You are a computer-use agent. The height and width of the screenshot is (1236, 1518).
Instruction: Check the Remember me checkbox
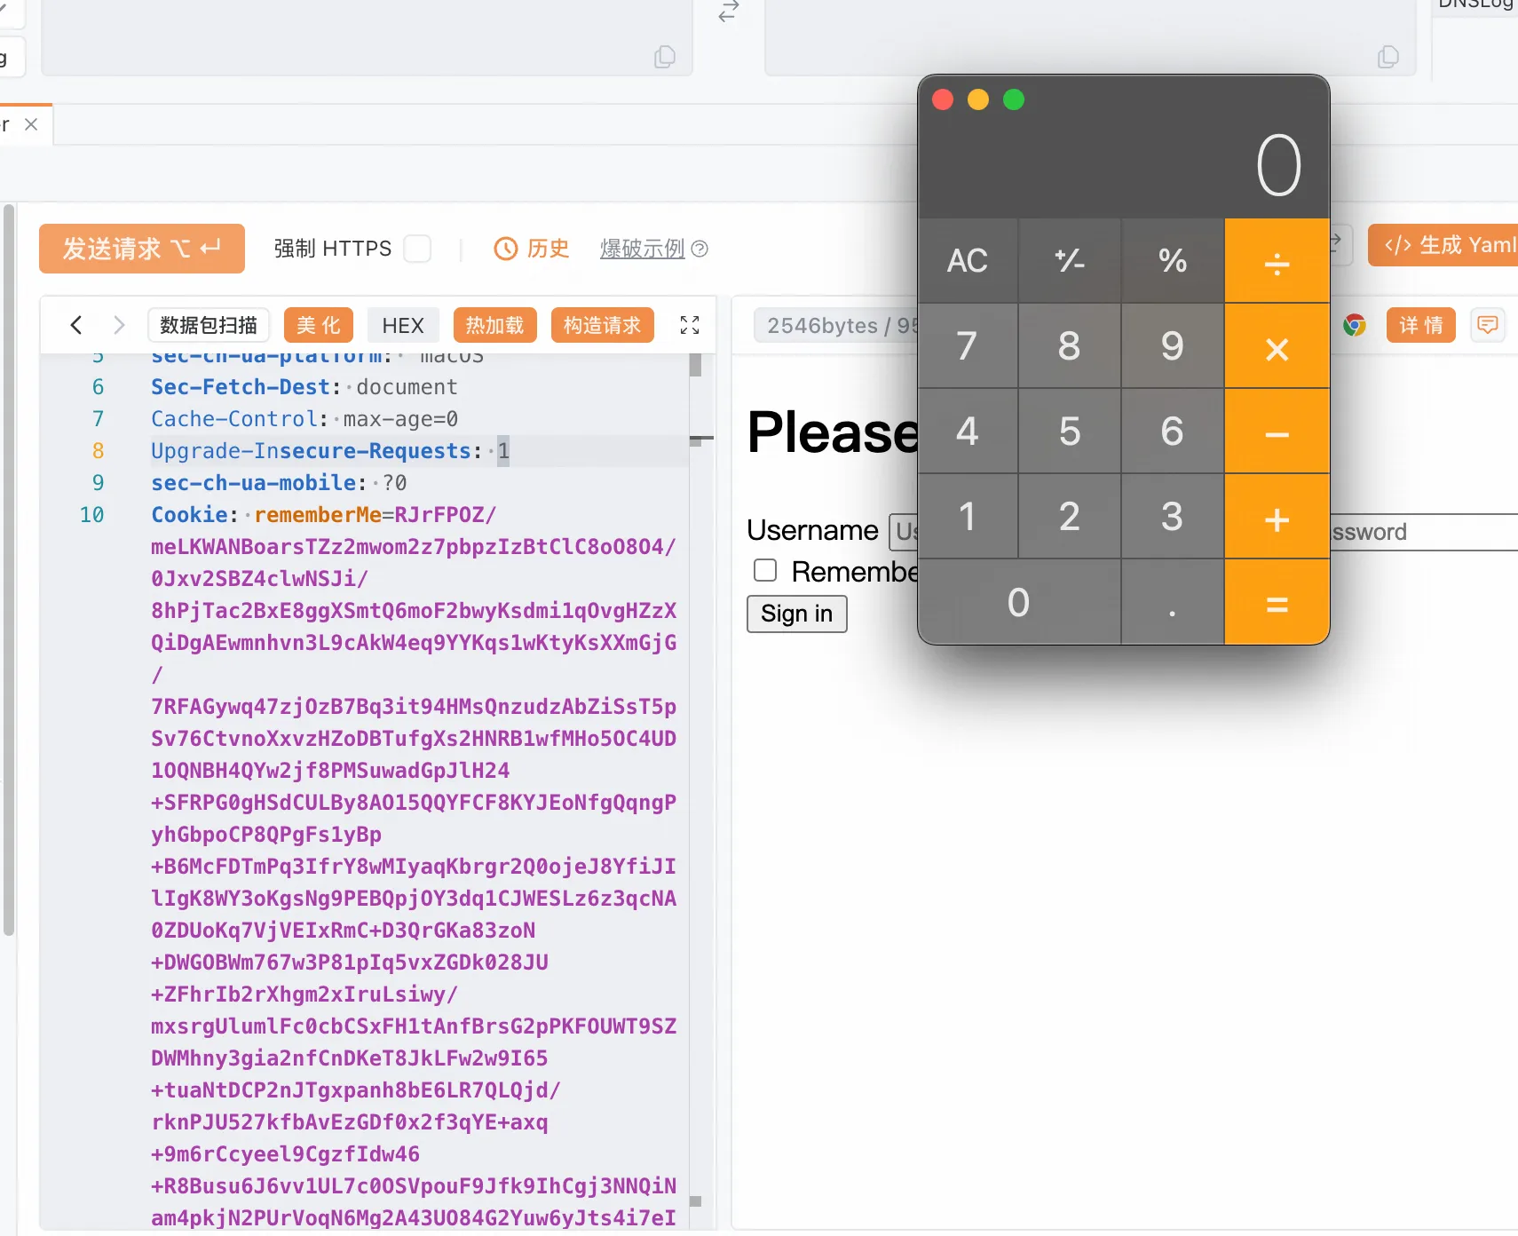pyautogui.click(x=765, y=570)
